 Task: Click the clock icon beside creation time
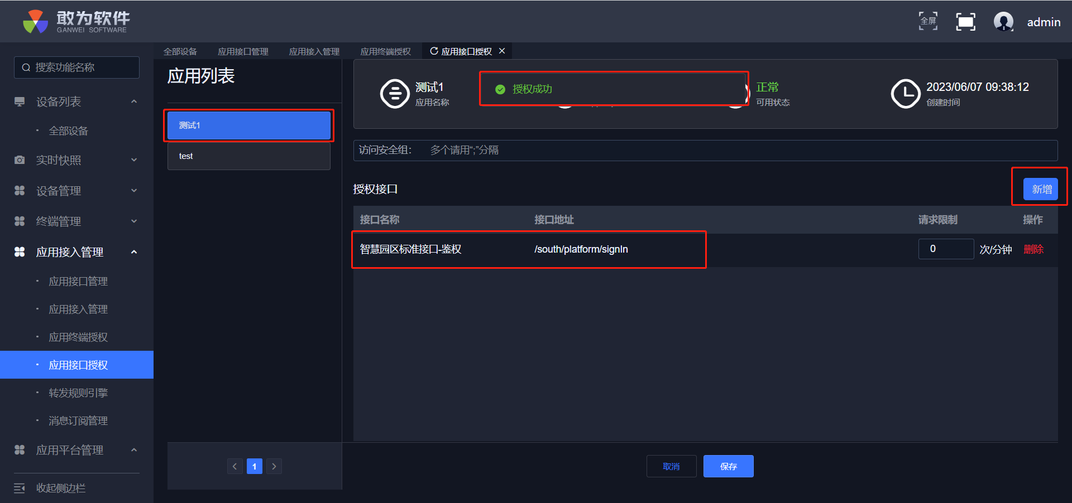click(905, 94)
